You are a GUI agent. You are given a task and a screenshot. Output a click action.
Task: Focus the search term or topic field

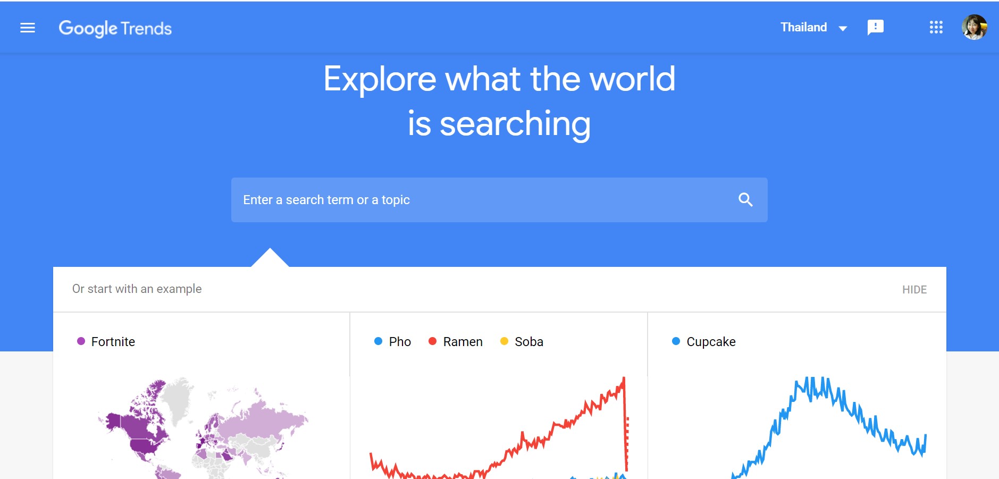point(478,200)
